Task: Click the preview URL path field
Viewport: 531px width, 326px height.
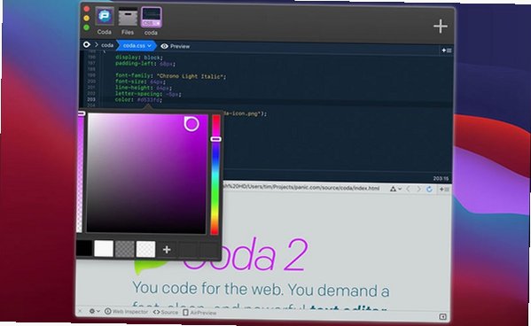Action: coord(301,188)
